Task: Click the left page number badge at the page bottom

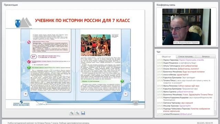Action: (25, 94)
